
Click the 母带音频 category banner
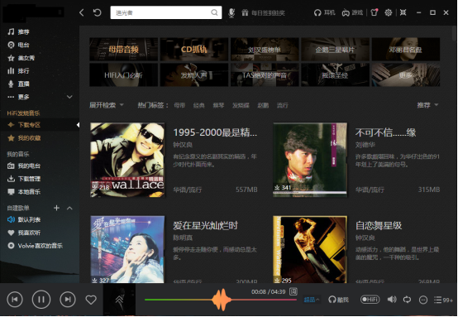tap(123, 49)
